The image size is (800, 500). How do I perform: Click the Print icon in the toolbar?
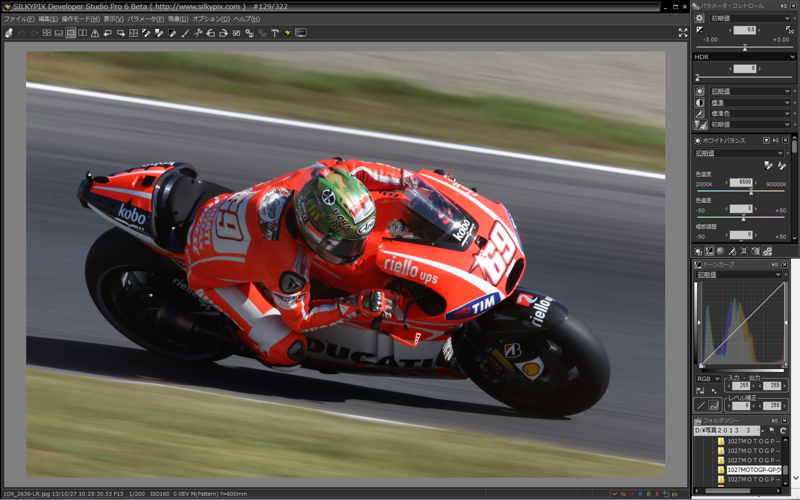point(9,33)
